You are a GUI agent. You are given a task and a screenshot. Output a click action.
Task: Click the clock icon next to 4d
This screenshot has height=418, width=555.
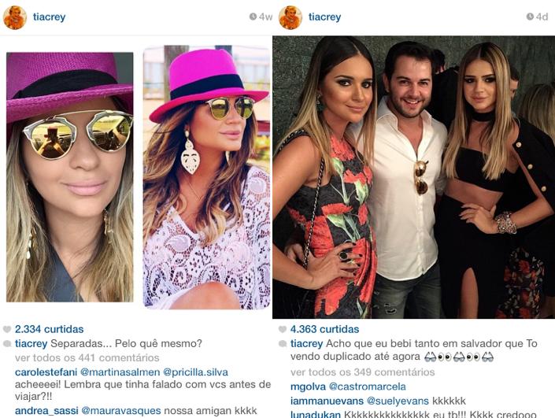pyautogui.click(x=530, y=17)
